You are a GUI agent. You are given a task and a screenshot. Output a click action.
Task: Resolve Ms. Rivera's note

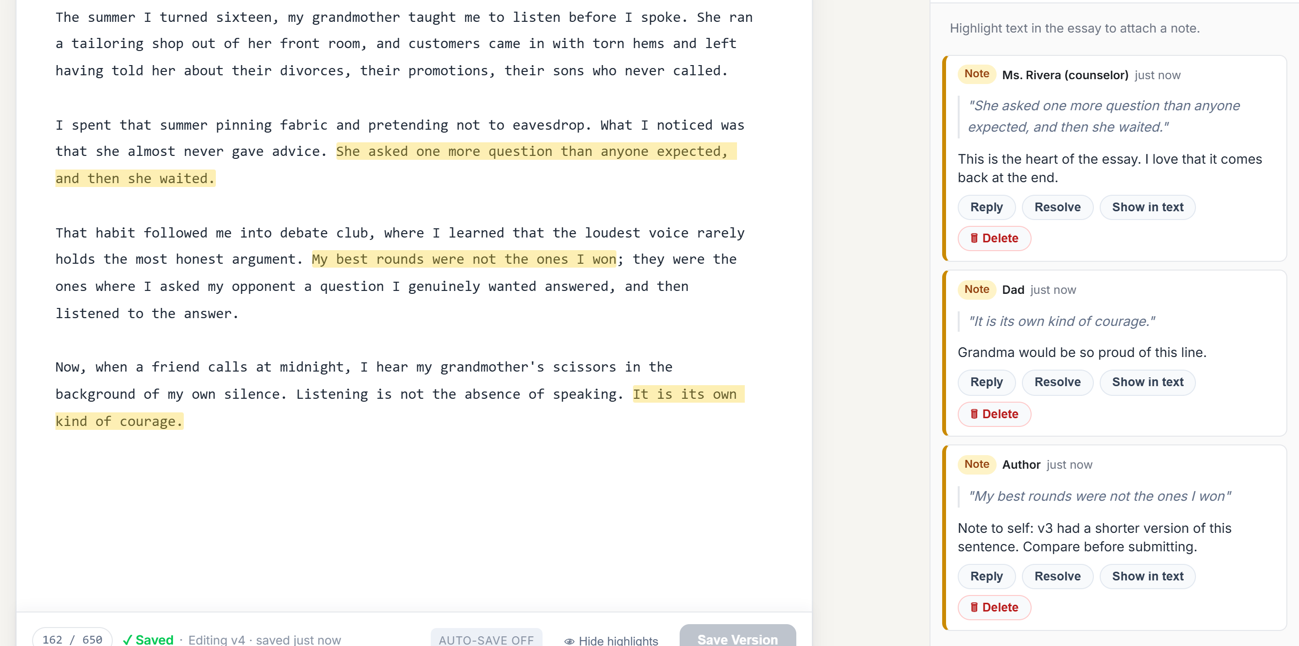click(x=1057, y=207)
